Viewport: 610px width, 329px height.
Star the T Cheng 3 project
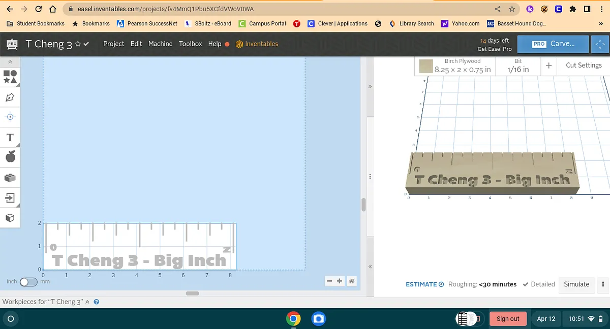(x=78, y=44)
